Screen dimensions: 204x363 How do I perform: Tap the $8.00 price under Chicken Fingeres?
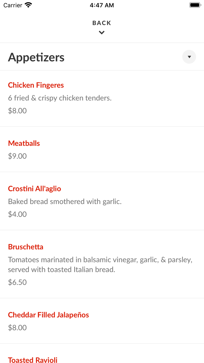pos(17,111)
